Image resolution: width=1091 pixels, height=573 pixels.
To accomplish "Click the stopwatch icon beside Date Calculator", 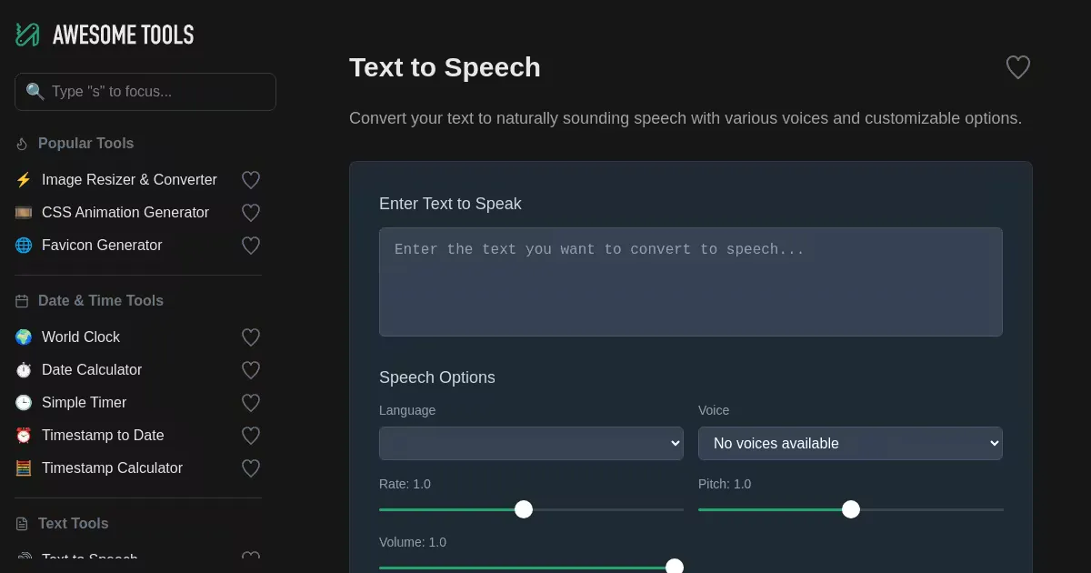I will (24, 370).
